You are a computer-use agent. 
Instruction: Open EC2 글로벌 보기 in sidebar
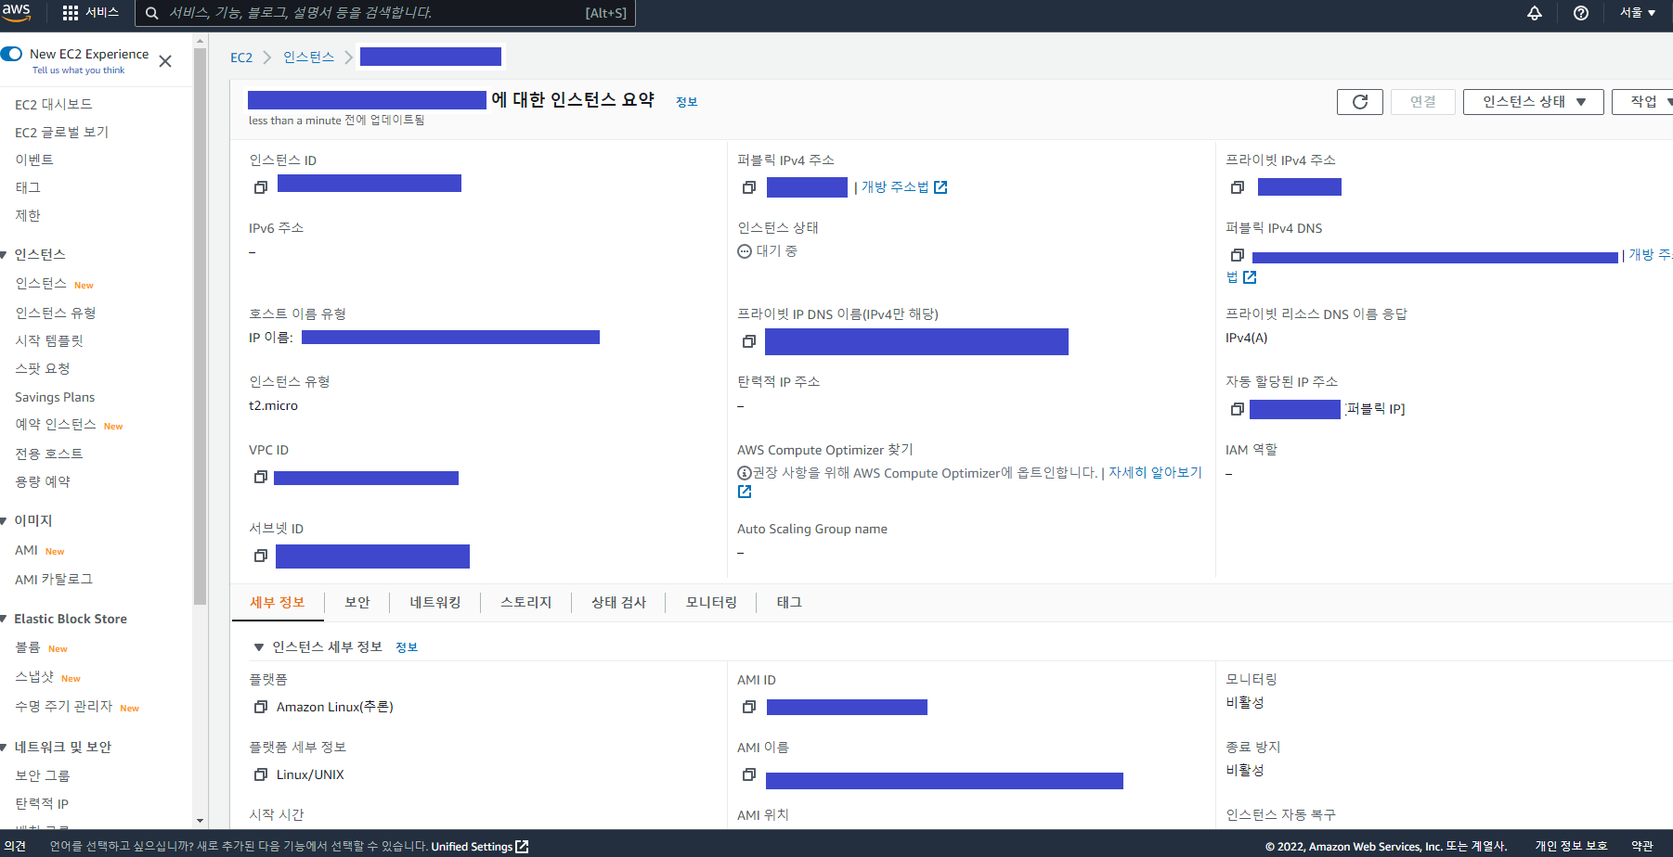[61, 133]
